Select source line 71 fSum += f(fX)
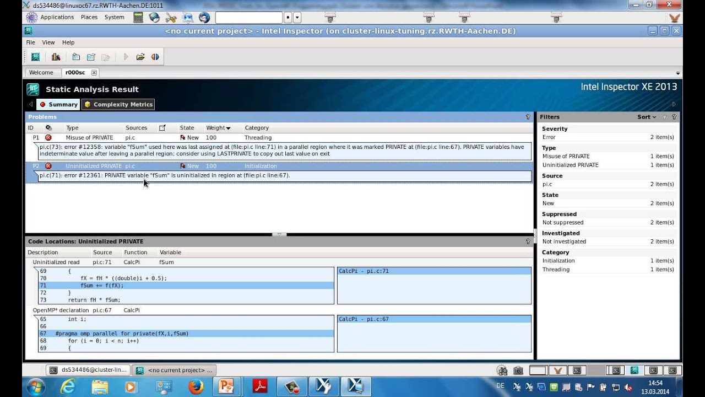 pyautogui.click(x=186, y=286)
